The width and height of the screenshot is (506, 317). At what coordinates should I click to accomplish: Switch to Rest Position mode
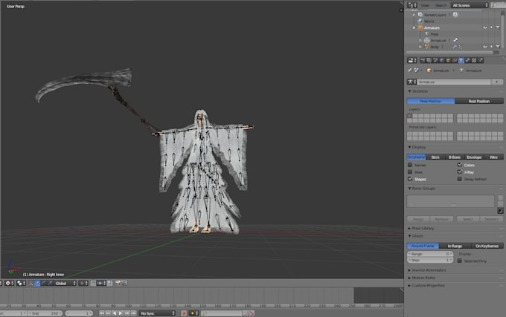pos(479,101)
